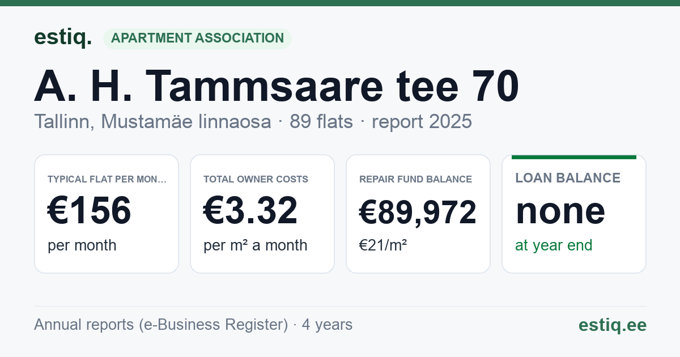Image resolution: width=680 pixels, height=357 pixels.
Task: Click the €89,972 value
Action: [418, 212]
